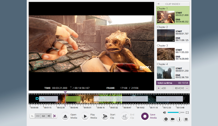Open the console prompt tool button
Viewport: 218px width, 126px height.
click(32, 116)
